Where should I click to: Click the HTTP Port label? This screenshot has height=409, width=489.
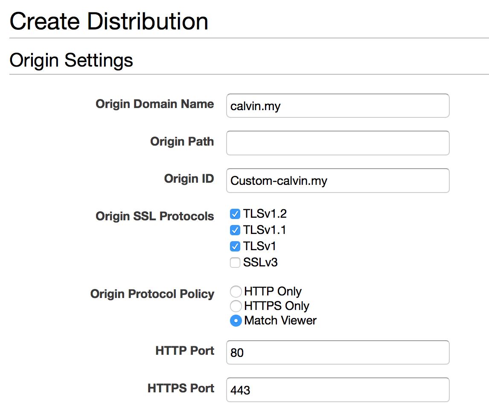tap(185, 351)
